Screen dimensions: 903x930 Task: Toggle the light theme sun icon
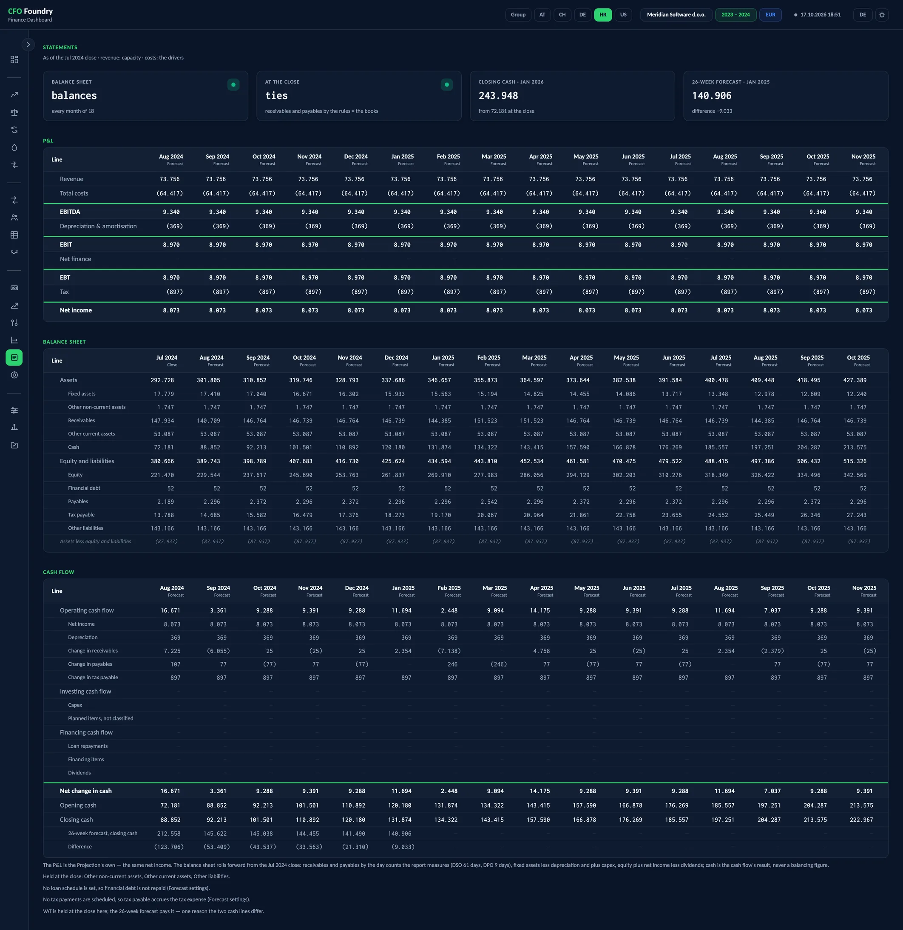coord(882,15)
